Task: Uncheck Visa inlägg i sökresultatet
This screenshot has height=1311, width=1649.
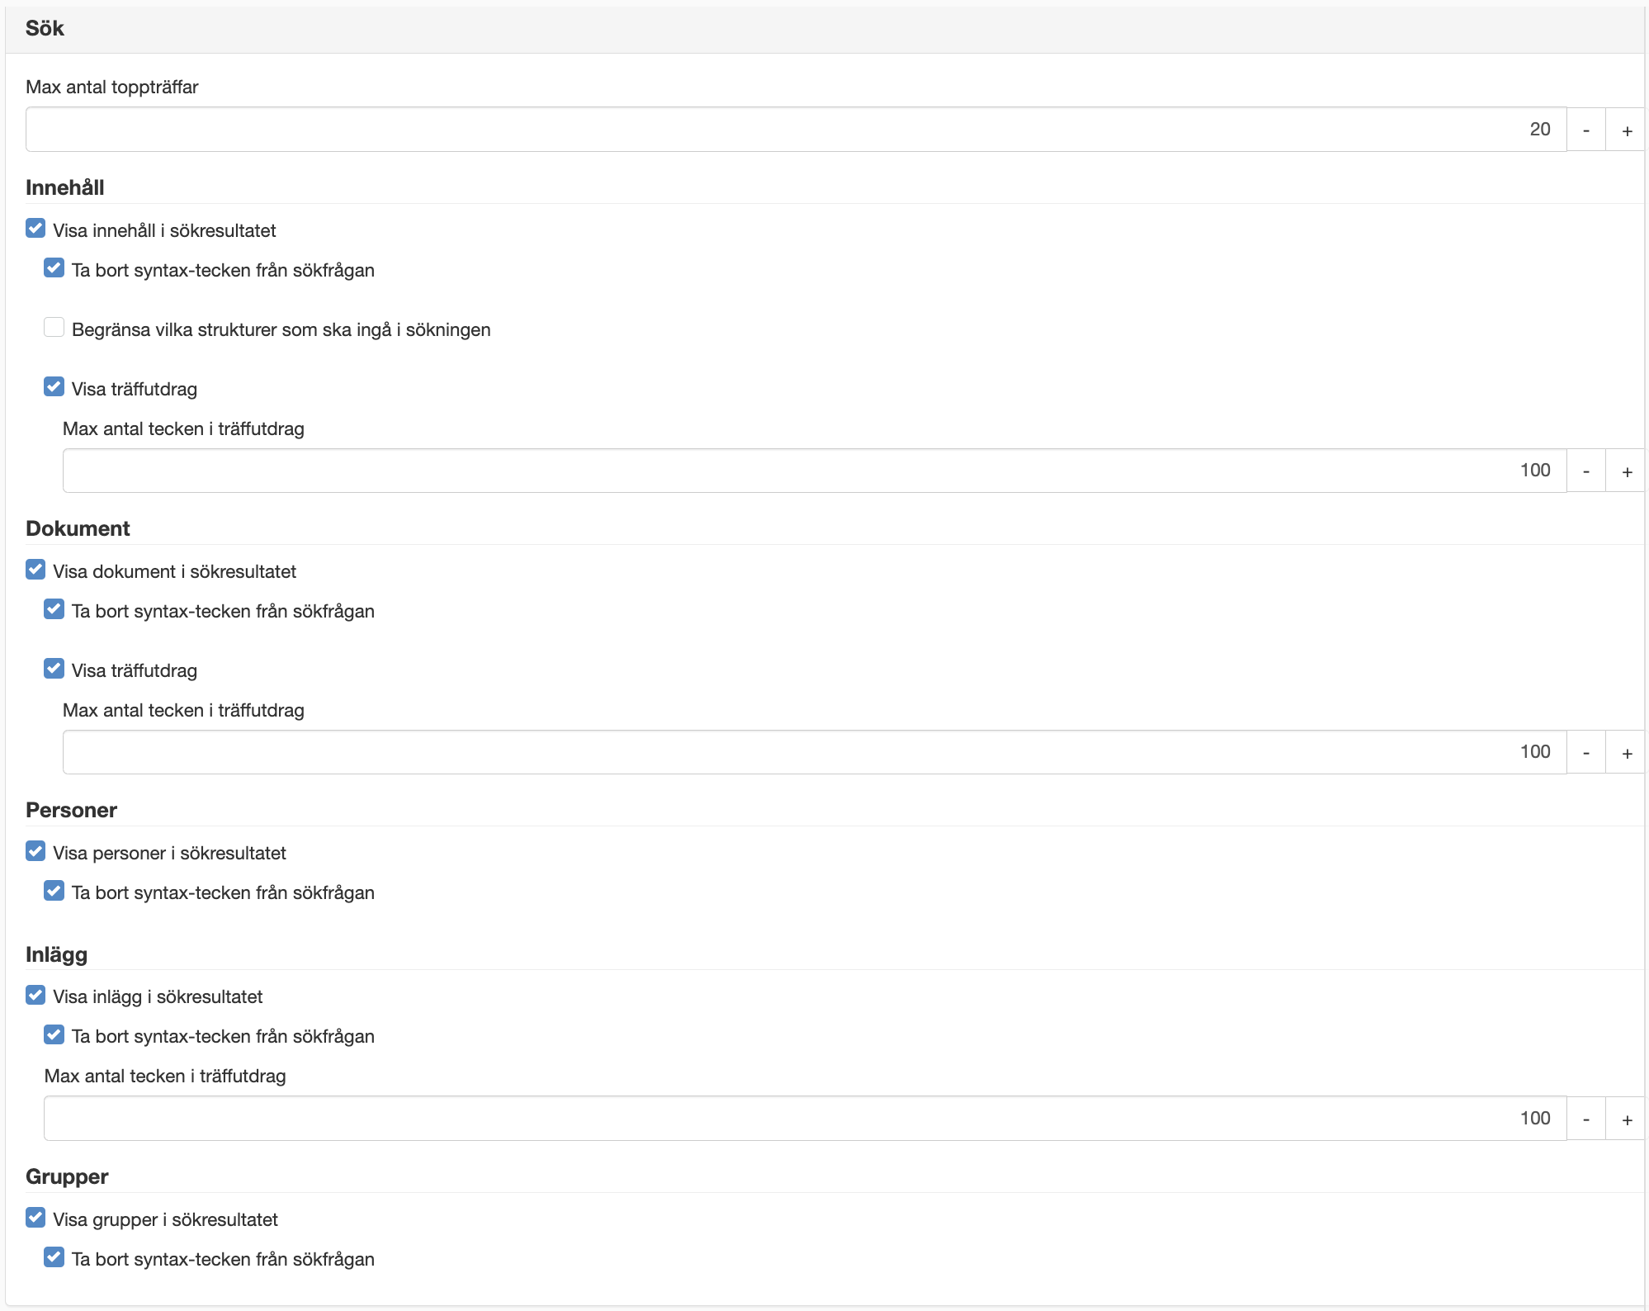Action: coord(35,995)
